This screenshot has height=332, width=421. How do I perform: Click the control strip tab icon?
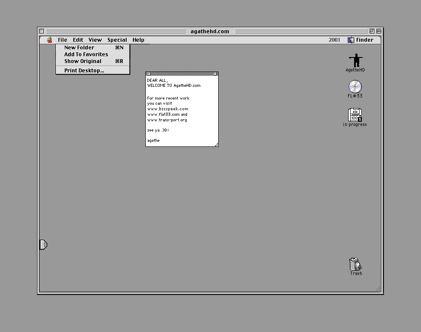(43, 245)
